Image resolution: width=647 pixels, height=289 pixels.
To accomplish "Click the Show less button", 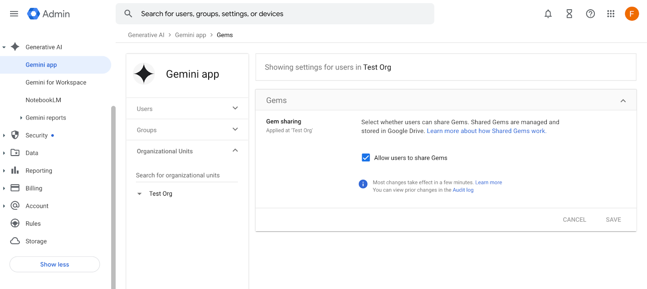I will click(55, 264).
